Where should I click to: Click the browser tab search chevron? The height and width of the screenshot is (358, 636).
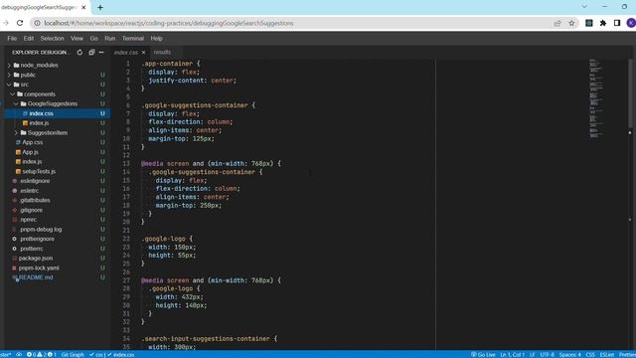[x=584, y=7]
